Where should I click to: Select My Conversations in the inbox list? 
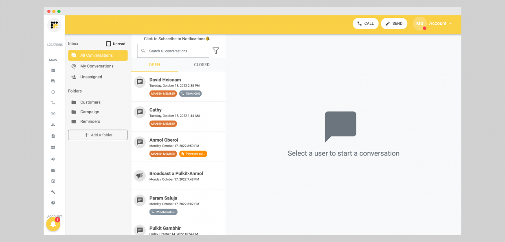[98, 66]
